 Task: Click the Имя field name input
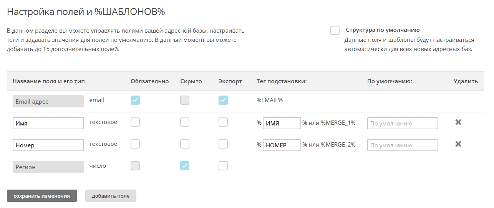(x=48, y=123)
